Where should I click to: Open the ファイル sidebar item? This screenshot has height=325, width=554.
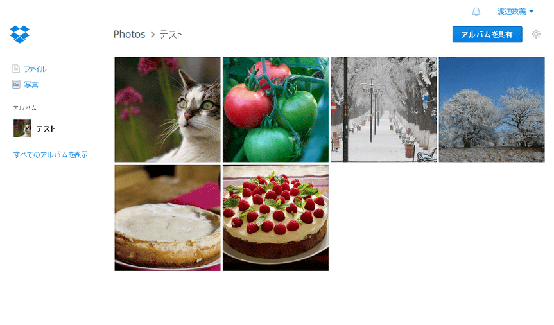pos(35,69)
